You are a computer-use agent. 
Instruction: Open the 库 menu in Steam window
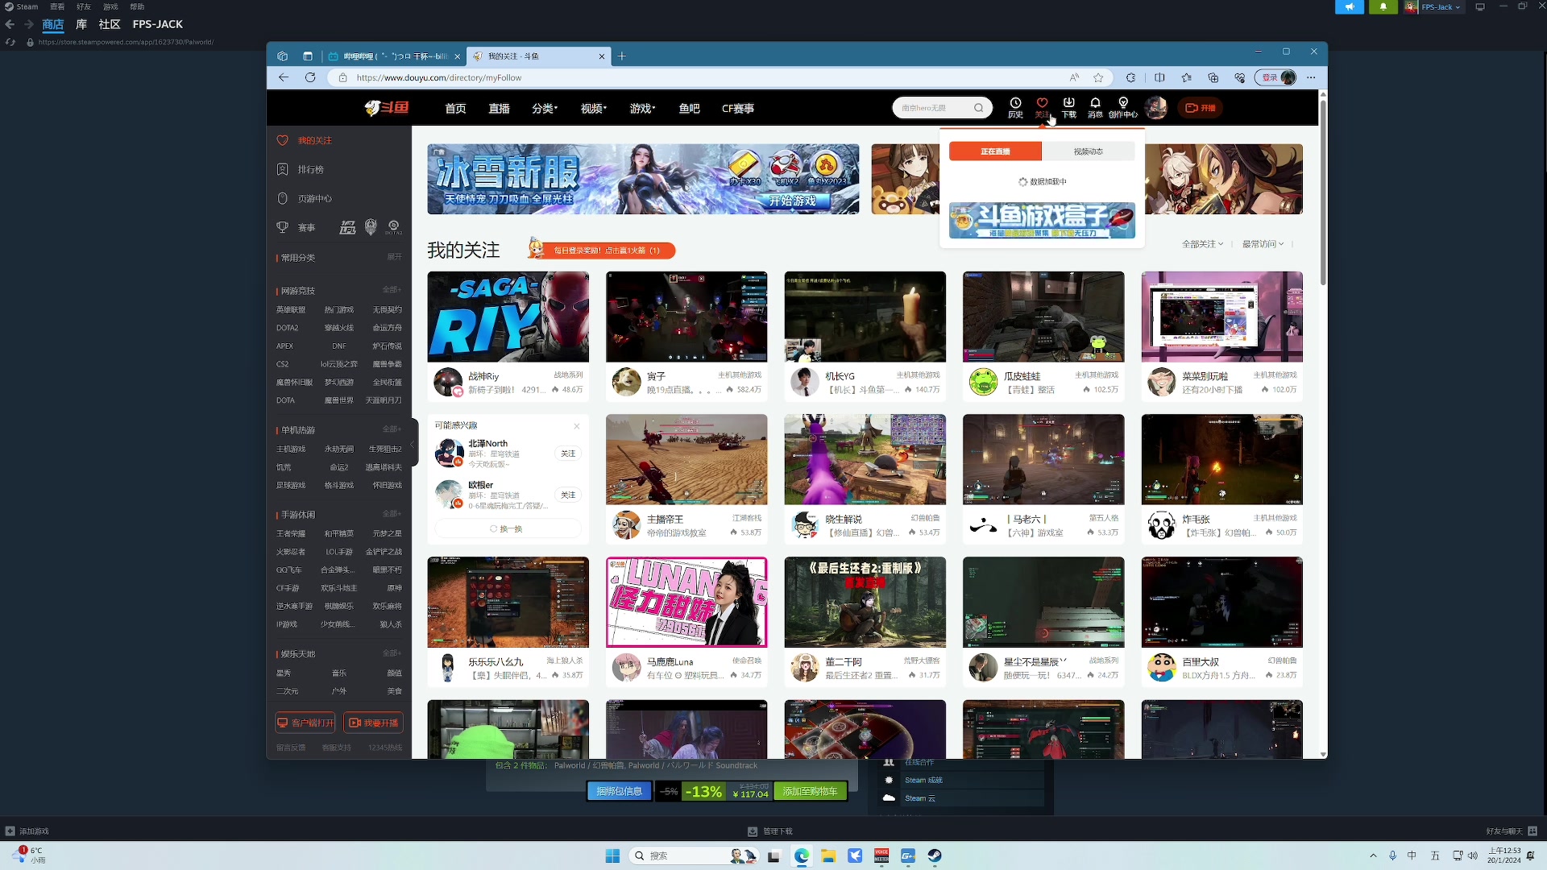pos(81,24)
